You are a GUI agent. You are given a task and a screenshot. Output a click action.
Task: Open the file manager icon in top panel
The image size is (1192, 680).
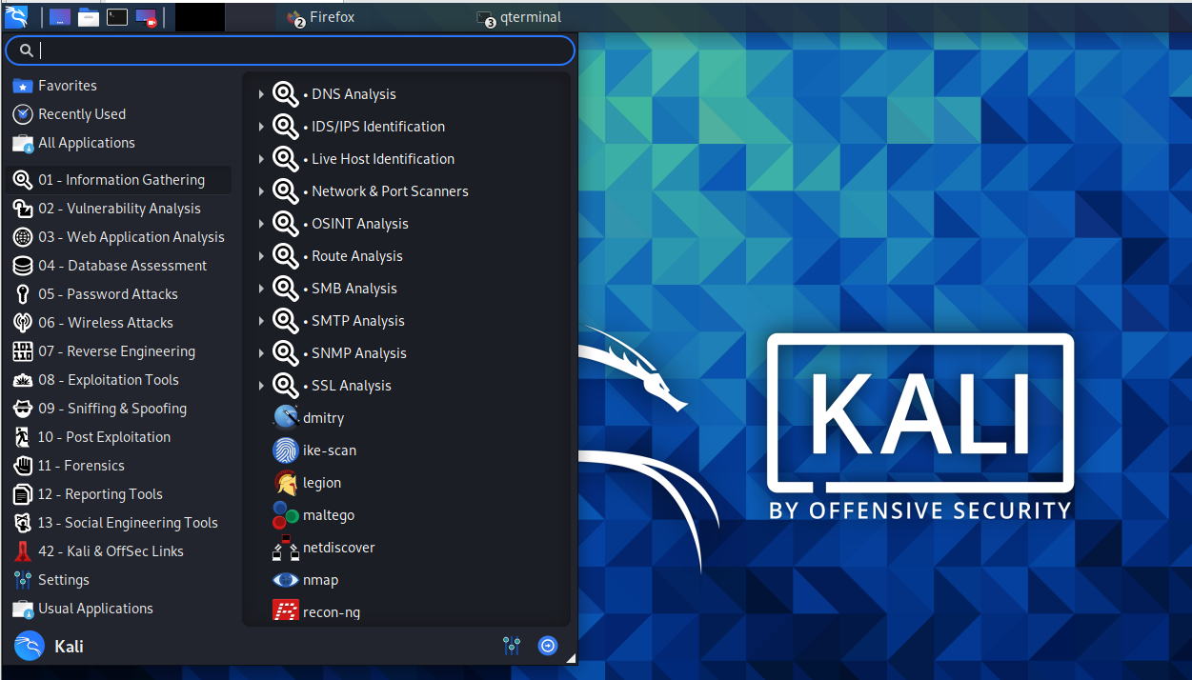pyautogui.click(x=89, y=16)
